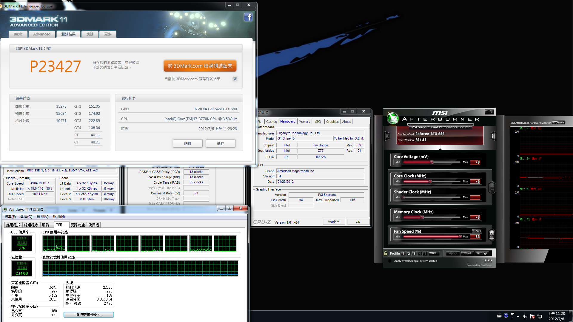Click the Core Voltage slider handle
573x322 pixels.
(432, 162)
